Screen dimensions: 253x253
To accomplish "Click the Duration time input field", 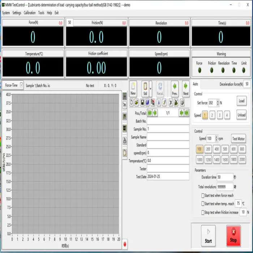I will click(225, 177).
